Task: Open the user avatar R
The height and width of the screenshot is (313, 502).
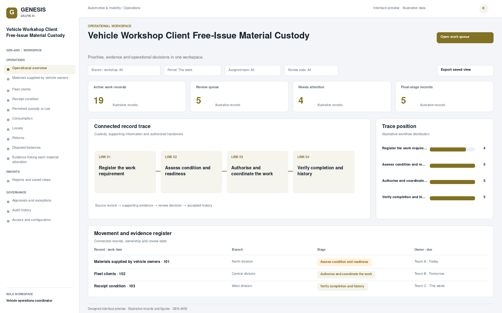Action: 484,8
